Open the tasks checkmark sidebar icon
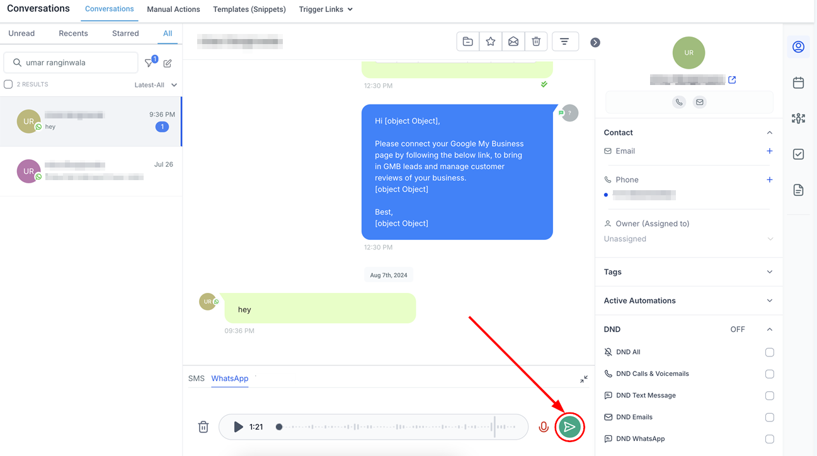817x456 pixels. tap(798, 154)
